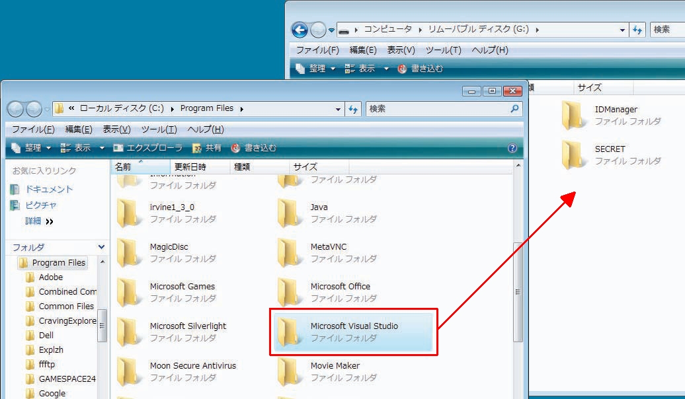Select Google in the folder tree
The height and width of the screenshot is (399, 685).
point(52,393)
